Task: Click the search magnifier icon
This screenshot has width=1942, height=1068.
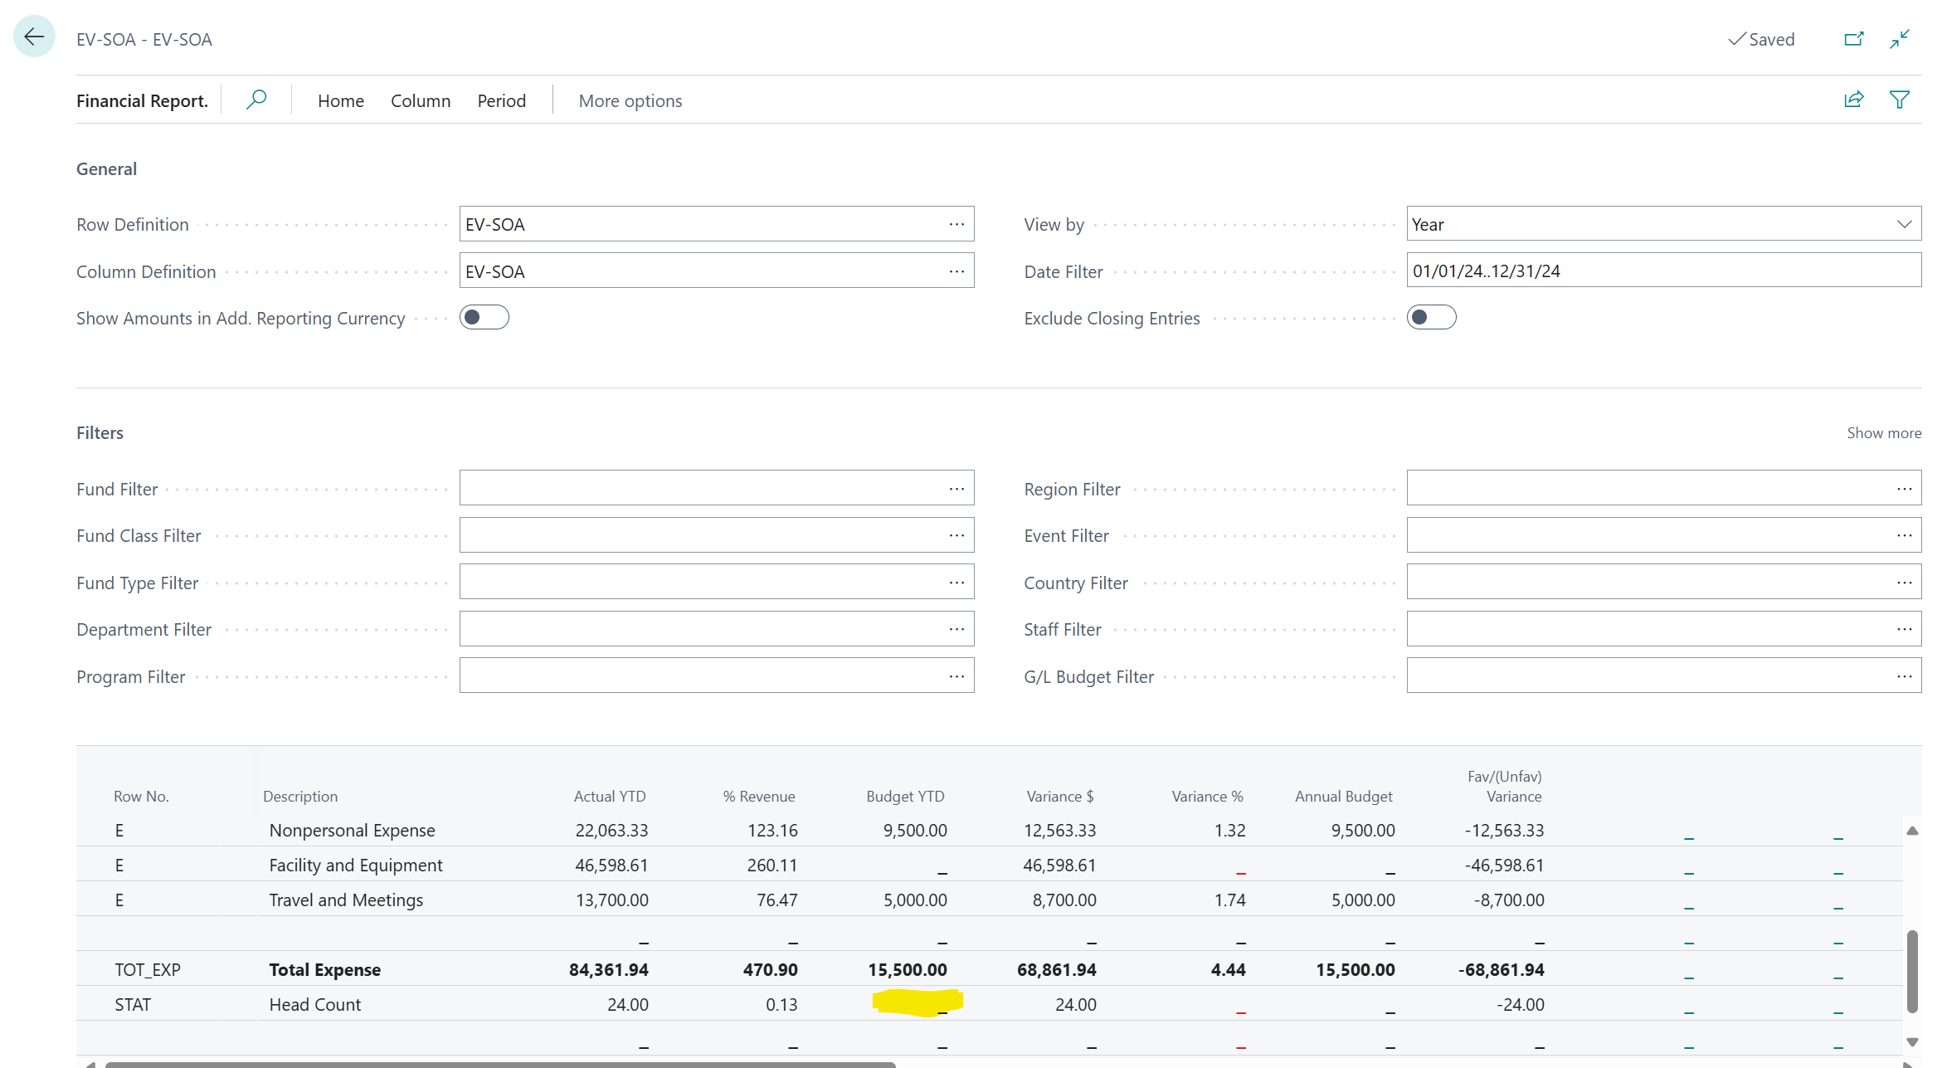Action: 256,100
